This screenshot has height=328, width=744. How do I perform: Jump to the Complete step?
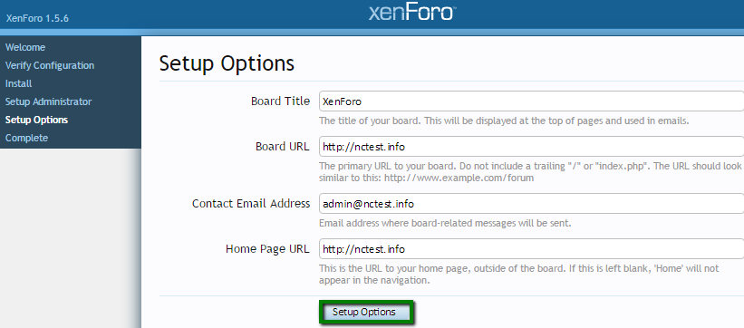(26, 138)
